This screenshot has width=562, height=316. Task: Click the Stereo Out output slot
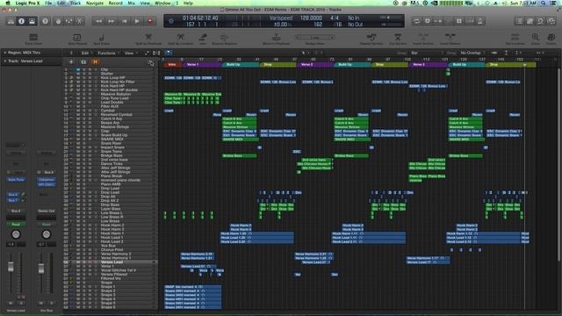click(47, 211)
